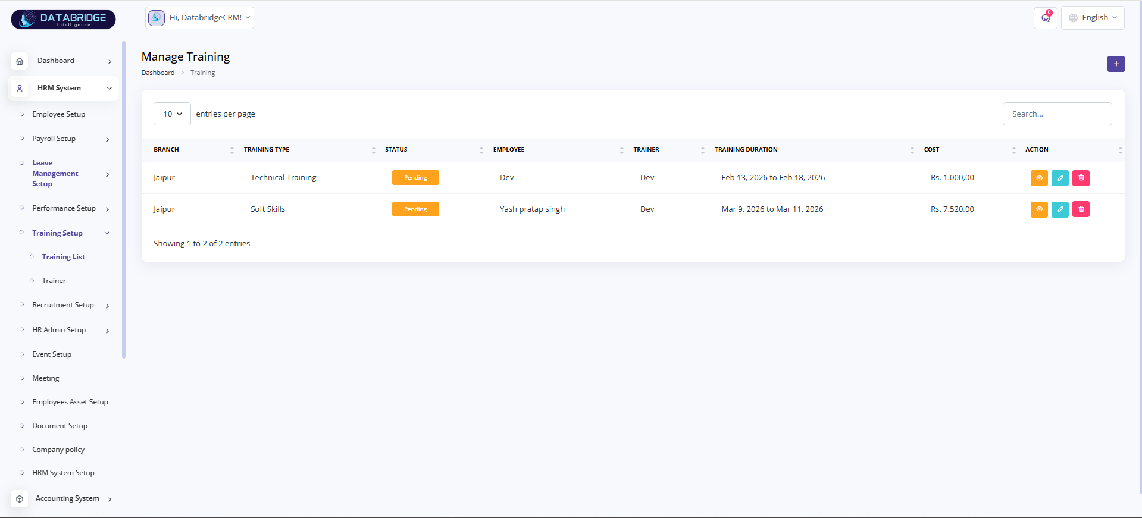Open the entries per page dropdown
Viewport: 1142px width, 518px height.
point(172,114)
